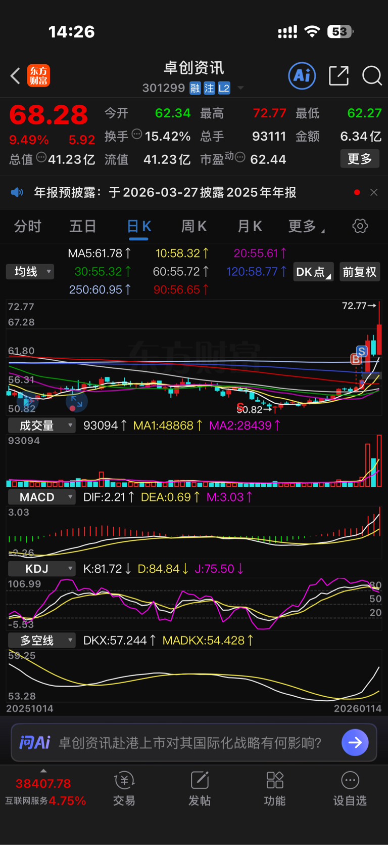
Task: Tap the current price 68.28
Action: (x=48, y=115)
